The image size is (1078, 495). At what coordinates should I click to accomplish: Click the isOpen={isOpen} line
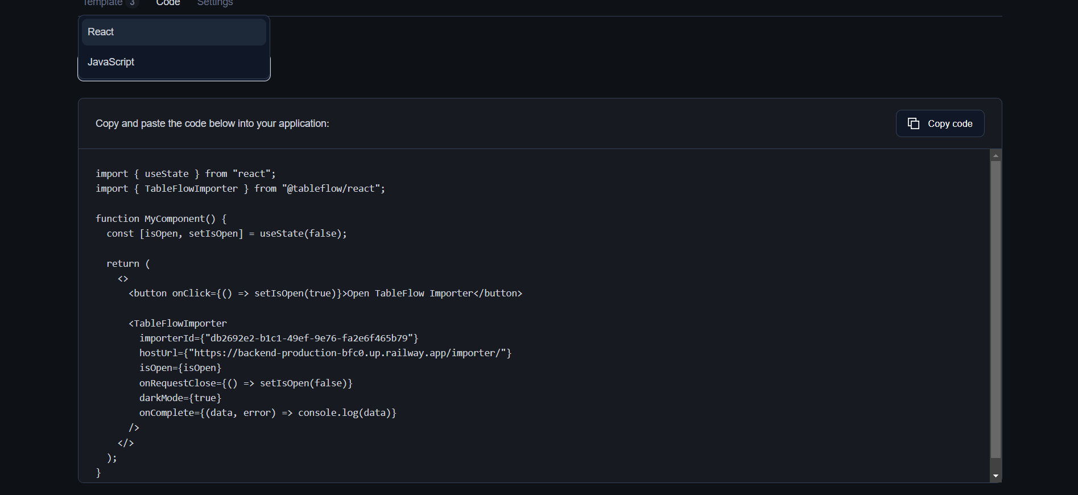[x=180, y=368]
